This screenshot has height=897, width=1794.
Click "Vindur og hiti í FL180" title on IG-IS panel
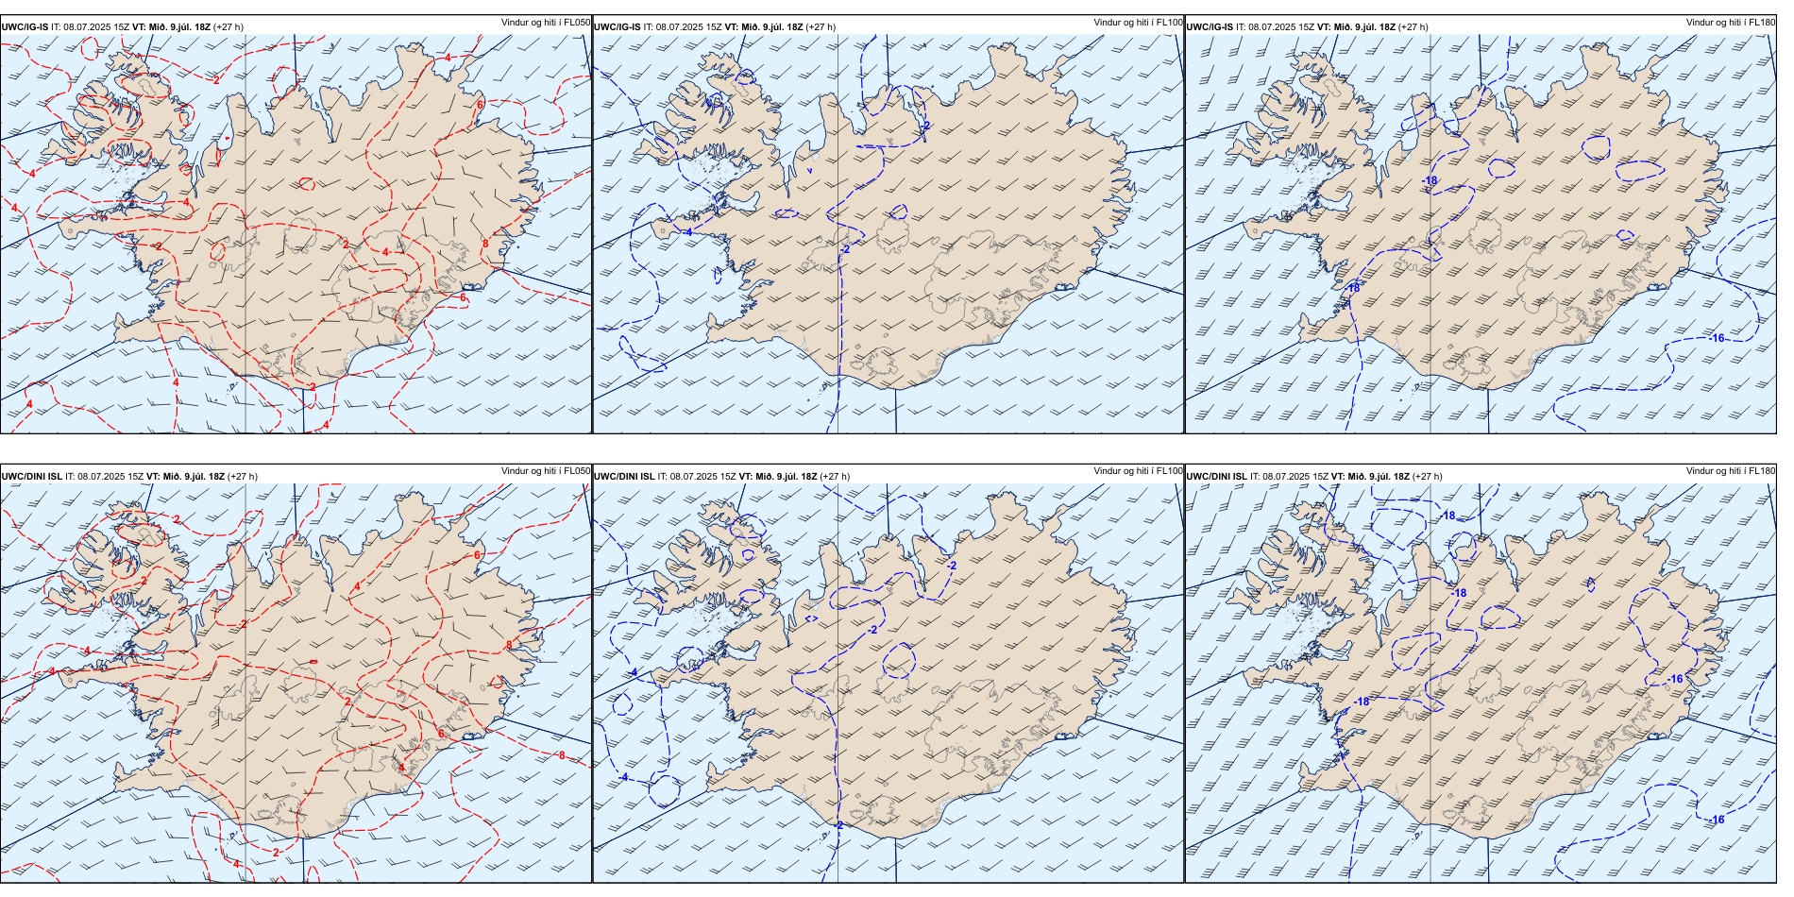point(1731,23)
